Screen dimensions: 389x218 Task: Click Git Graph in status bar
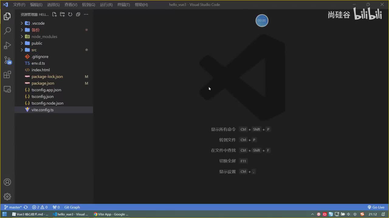coord(72,207)
